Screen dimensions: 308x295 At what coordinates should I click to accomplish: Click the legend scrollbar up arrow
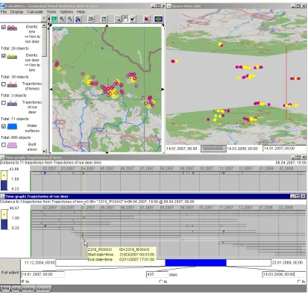click(44, 25)
